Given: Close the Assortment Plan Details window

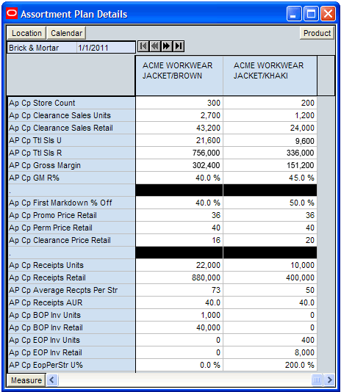Looking at the screenshot, I should (328, 13).
